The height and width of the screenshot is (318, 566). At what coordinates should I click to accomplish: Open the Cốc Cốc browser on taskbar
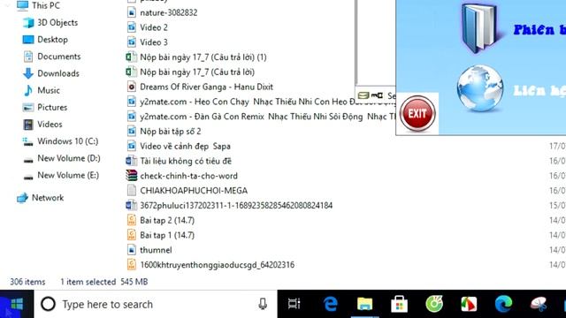pyautogui.click(x=434, y=304)
